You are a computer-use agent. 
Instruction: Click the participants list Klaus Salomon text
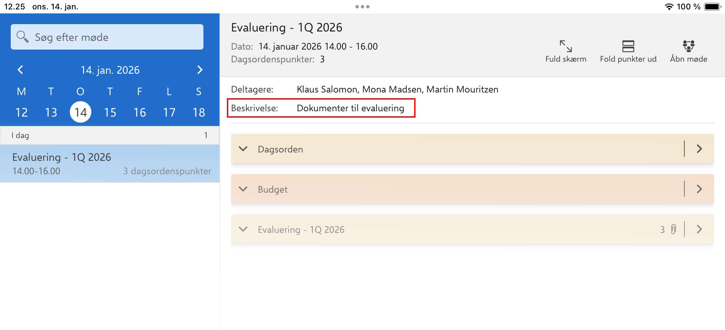[x=397, y=89]
